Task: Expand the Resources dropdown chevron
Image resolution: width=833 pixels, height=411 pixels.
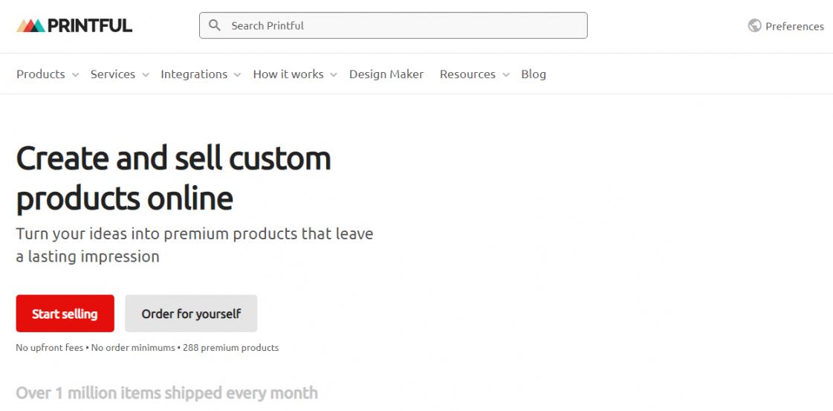Action: [506, 75]
